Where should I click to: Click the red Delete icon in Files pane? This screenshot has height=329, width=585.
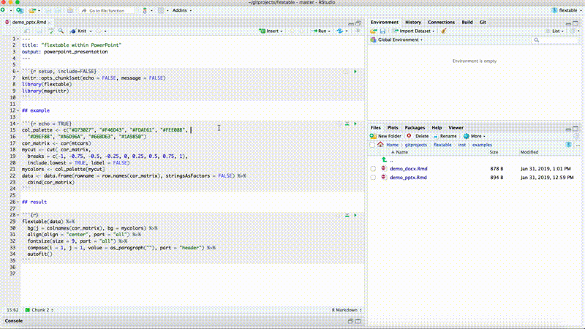coord(409,136)
